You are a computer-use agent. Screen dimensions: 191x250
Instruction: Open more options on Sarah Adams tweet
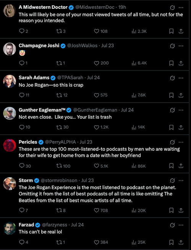coord(181,78)
